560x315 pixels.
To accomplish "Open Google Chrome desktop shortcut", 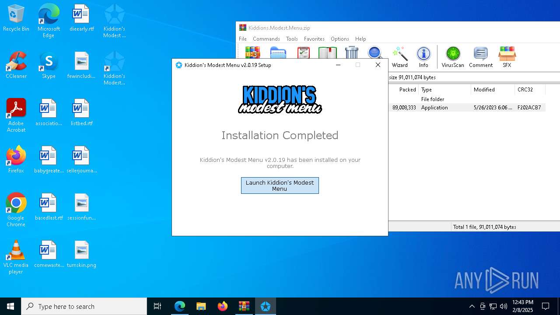I will click(x=16, y=210).
